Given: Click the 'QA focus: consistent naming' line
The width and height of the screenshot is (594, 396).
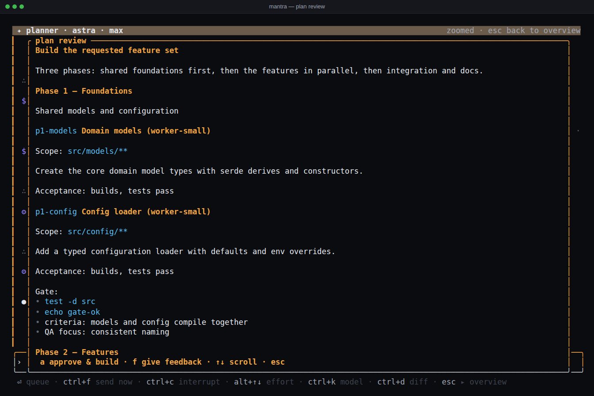Looking at the screenshot, I should click(107, 332).
